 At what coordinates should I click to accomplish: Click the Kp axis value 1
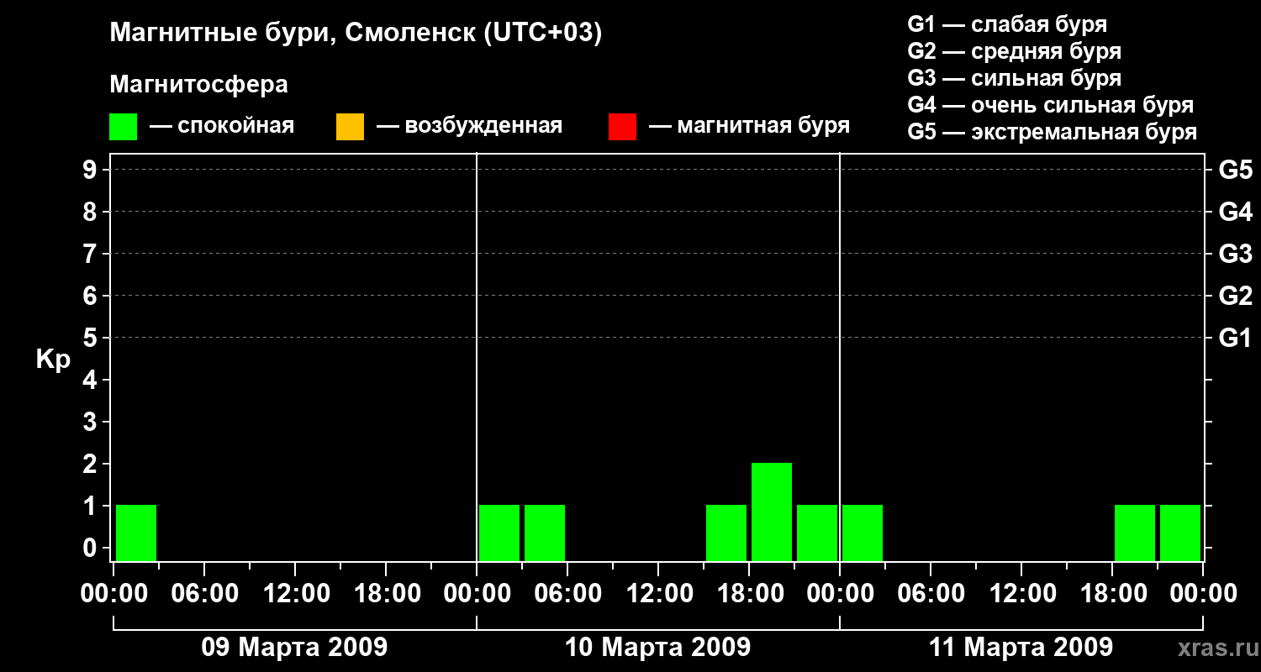pos(92,506)
